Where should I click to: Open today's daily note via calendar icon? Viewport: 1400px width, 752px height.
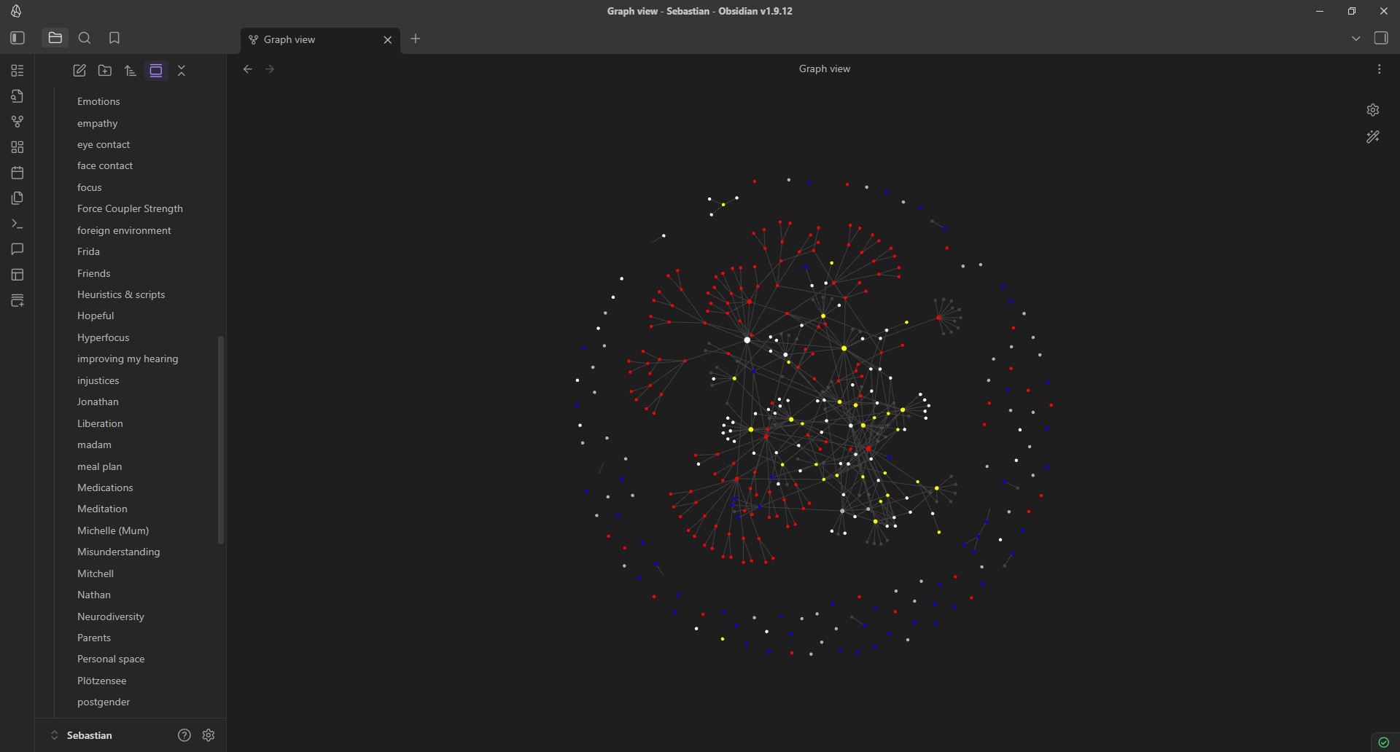(17, 173)
